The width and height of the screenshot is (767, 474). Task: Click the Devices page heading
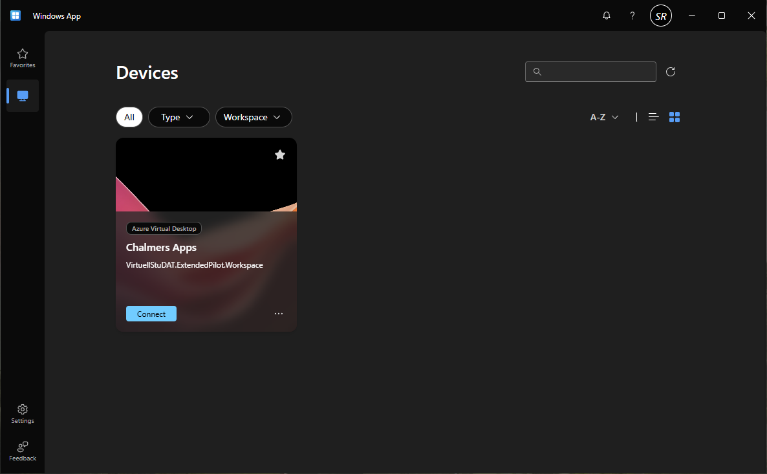pyautogui.click(x=147, y=73)
